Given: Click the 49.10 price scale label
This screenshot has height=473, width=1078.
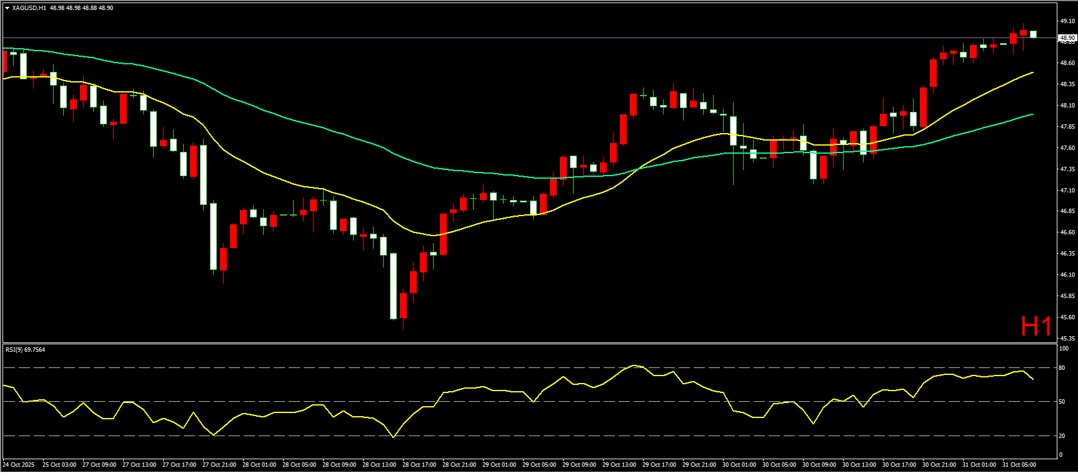Looking at the screenshot, I should click(x=1067, y=21).
